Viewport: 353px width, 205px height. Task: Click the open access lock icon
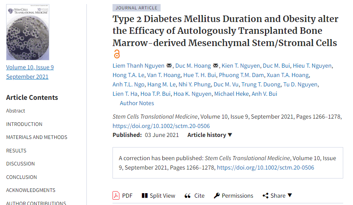(x=117, y=54)
